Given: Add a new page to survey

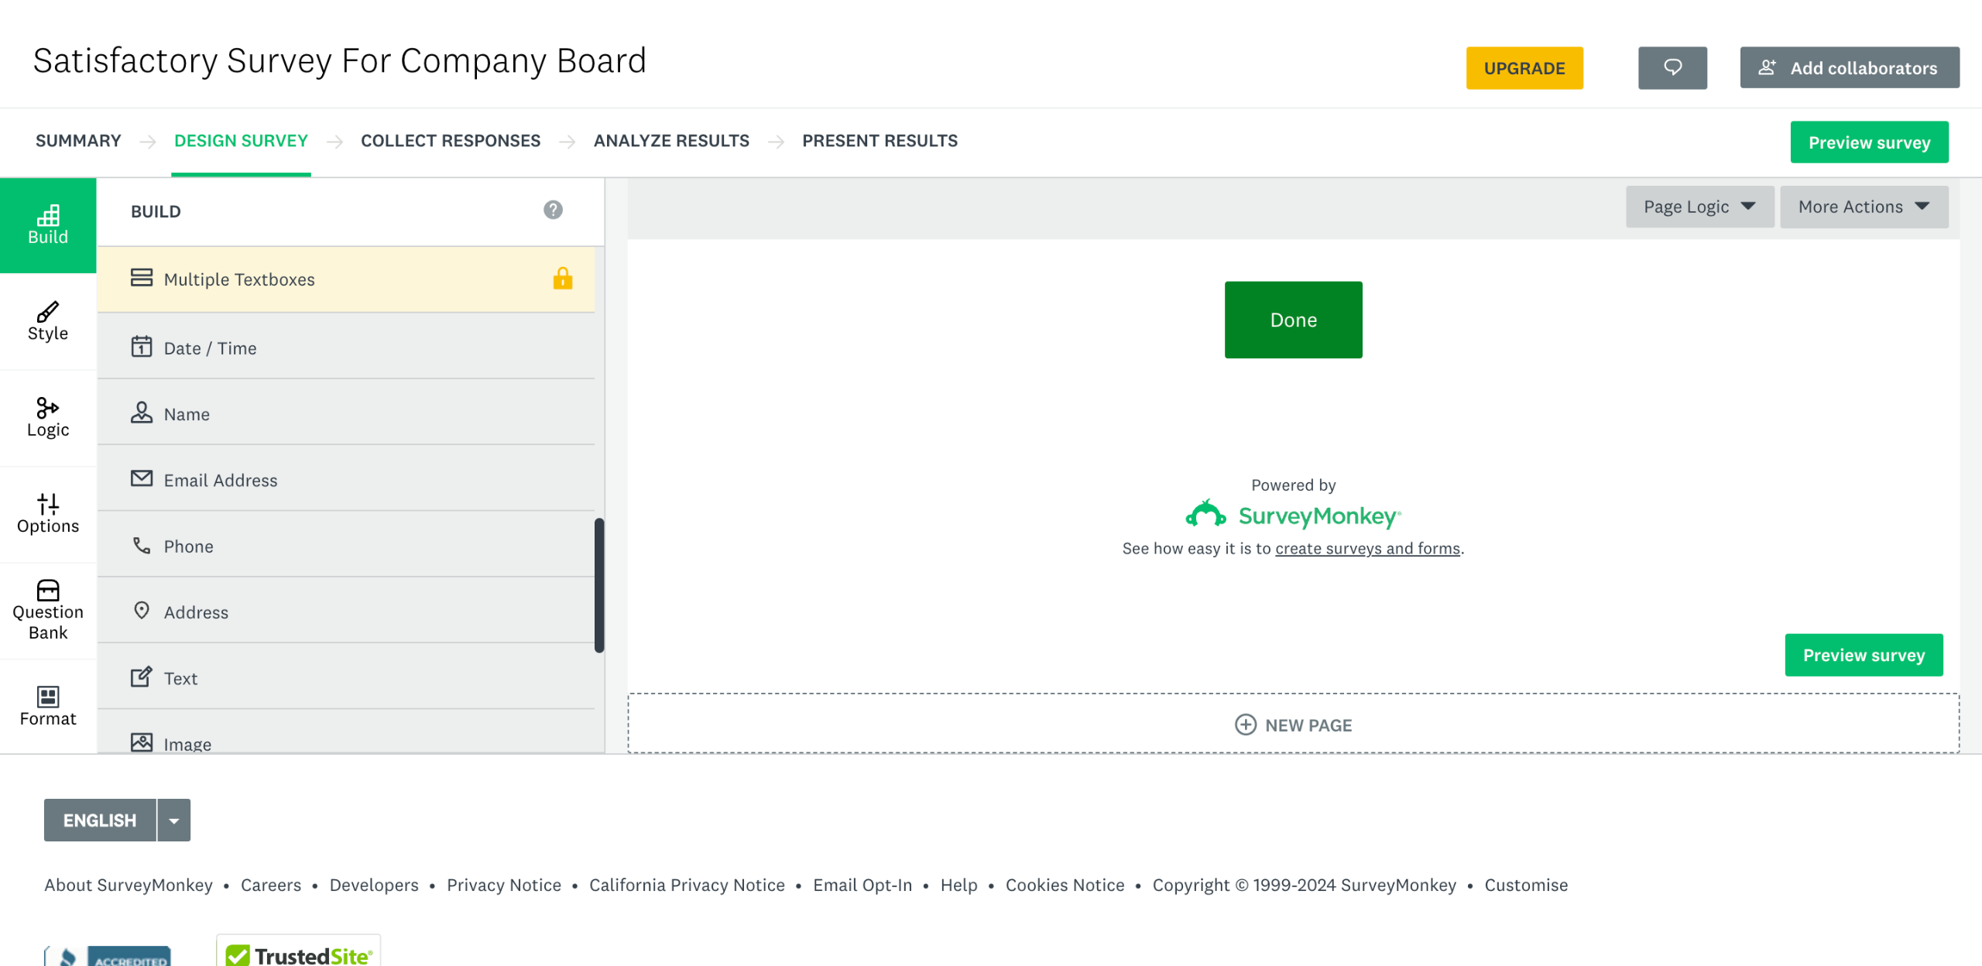Looking at the screenshot, I should pyautogui.click(x=1293, y=725).
